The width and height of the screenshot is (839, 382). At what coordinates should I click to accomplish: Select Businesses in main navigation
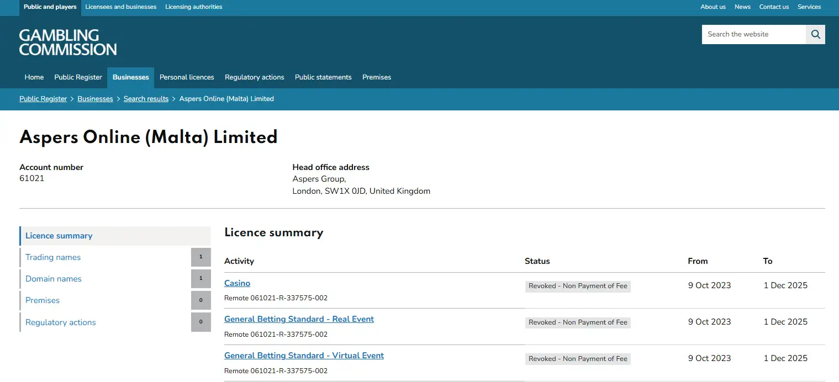click(x=131, y=77)
